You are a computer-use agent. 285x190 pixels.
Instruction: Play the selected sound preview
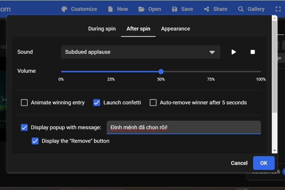pyautogui.click(x=234, y=52)
